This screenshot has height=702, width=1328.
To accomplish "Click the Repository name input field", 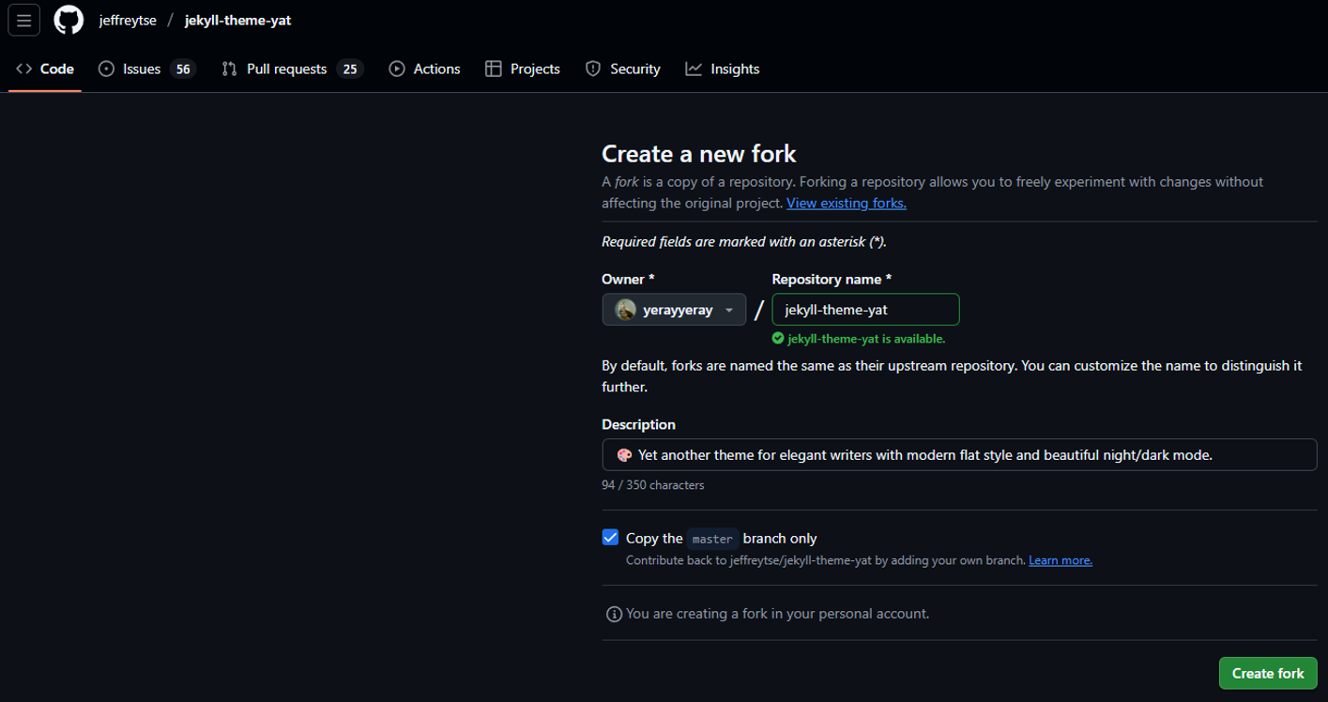I will [864, 309].
